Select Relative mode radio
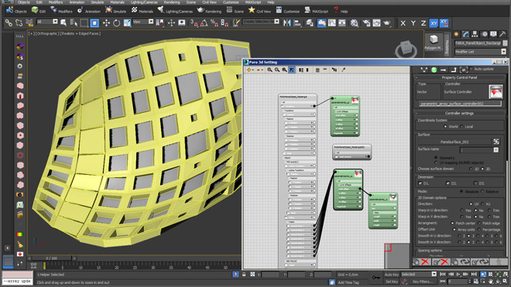Viewport: 511px width, 287px height. click(482, 192)
